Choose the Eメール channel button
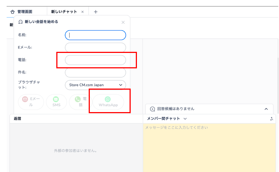This screenshot has height=172, width=279. (31, 102)
